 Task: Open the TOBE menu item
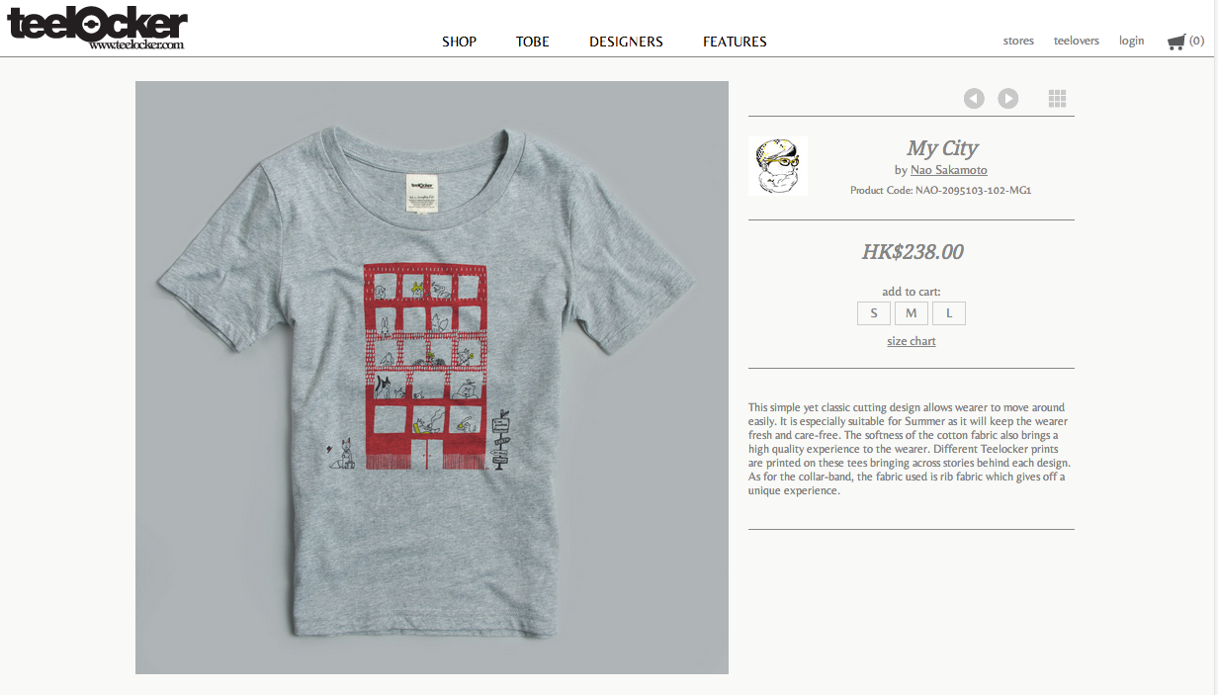pyautogui.click(x=532, y=42)
